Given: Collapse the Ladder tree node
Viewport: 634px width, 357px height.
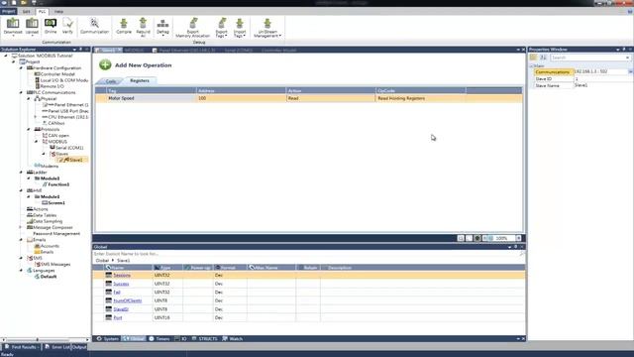Looking at the screenshot, I should (21, 172).
